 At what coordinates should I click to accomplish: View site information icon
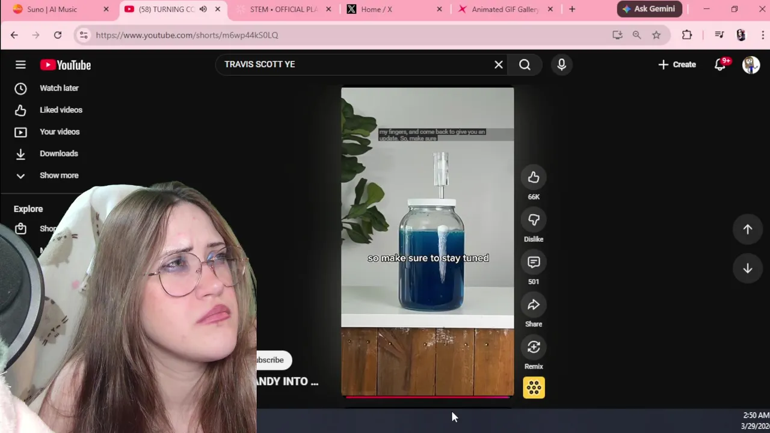coord(84,35)
